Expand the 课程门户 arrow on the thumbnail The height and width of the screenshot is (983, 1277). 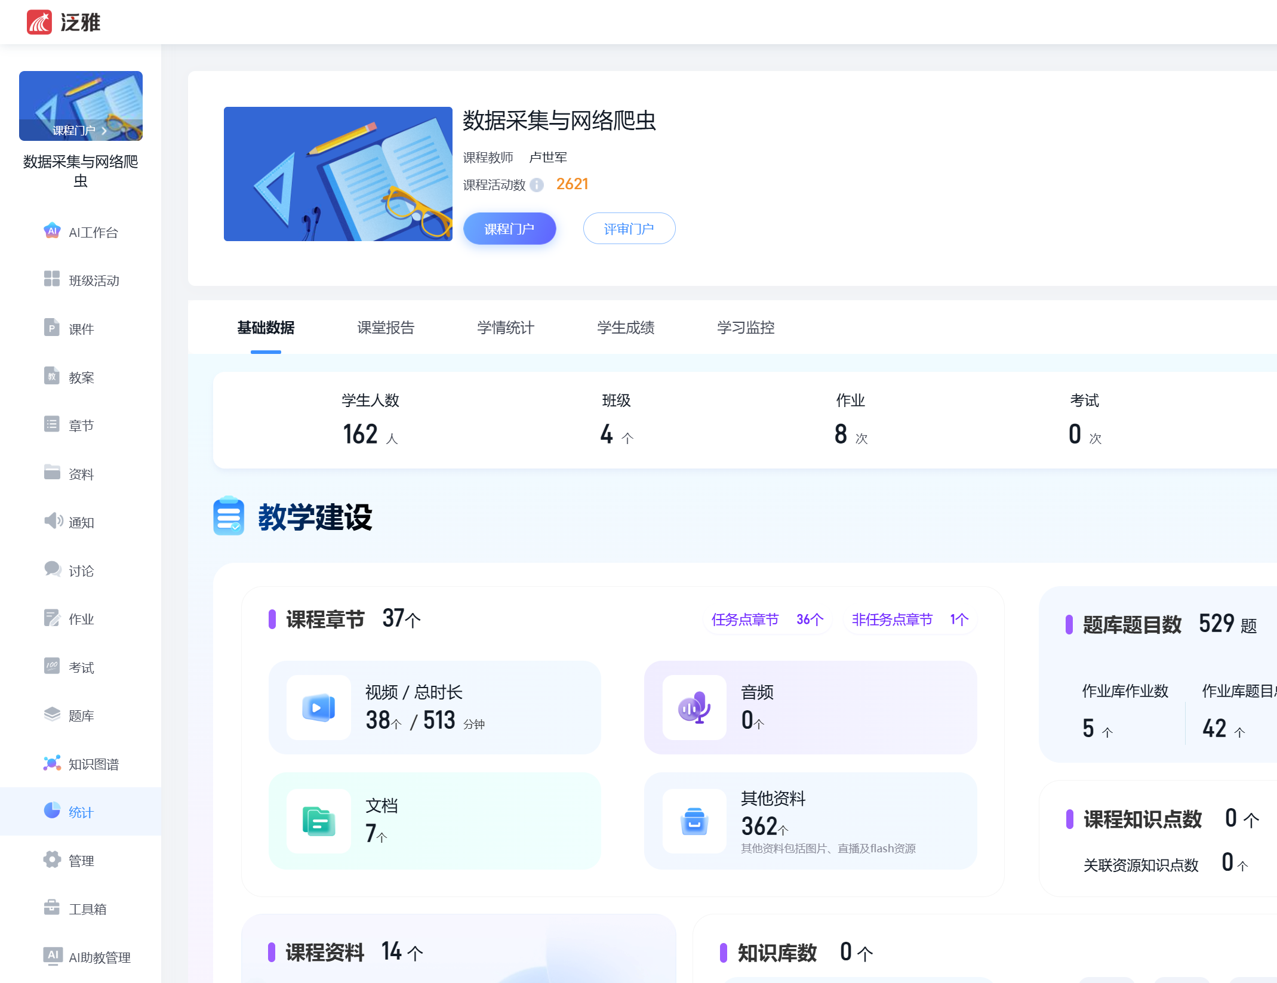click(x=104, y=131)
